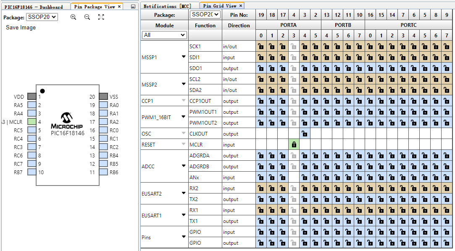Lock GPIO output to PORTC pin 1
455x251 pixels.
tap(381, 243)
